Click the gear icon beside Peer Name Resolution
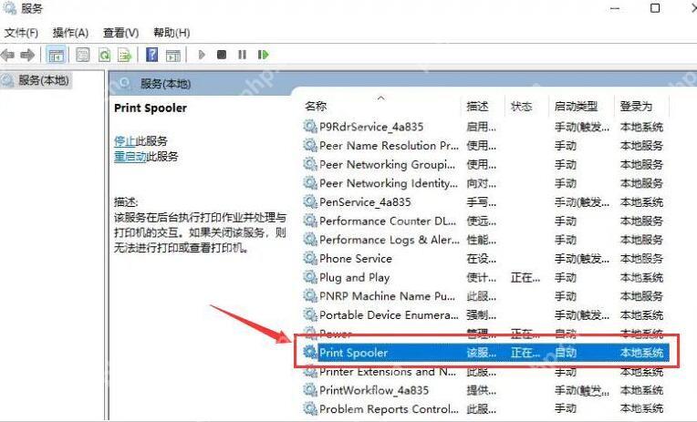Image resolution: width=697 pixels, height=422 pixels. click(x=310, y=145)
